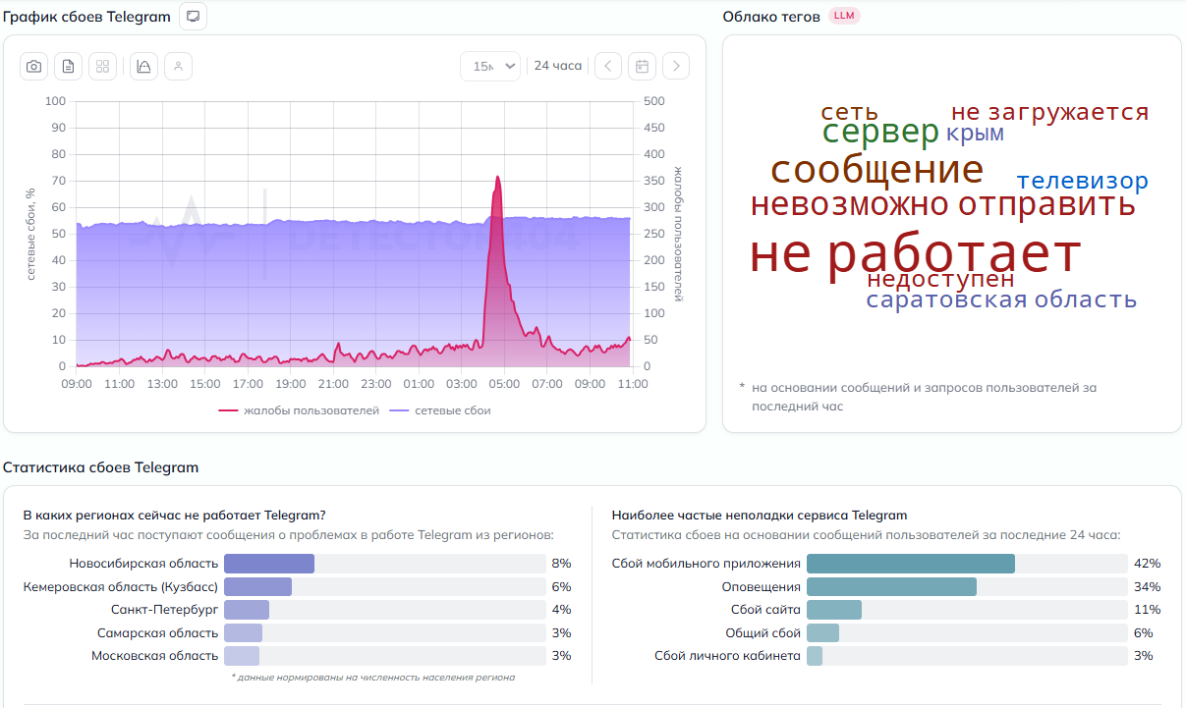Click the LLM badge next to Облако тегов
This screenshot has height=708, width=1186.
coord(844,16)
